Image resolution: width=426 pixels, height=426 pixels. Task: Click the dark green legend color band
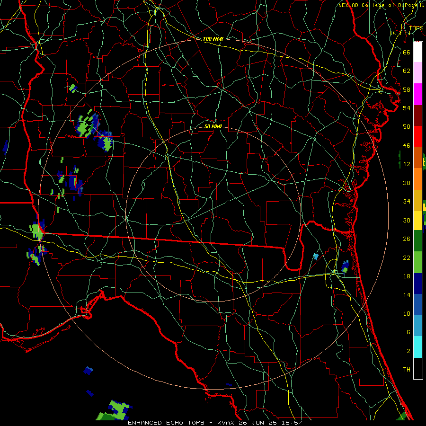pyautogui.click(x=418, y=241)
